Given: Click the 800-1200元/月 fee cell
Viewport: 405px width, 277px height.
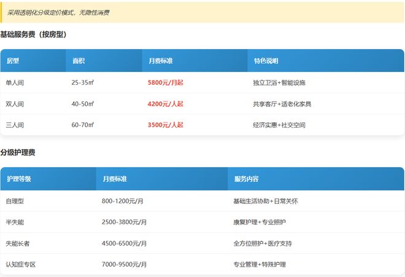Looking at the screenshot, I should 123,201.
